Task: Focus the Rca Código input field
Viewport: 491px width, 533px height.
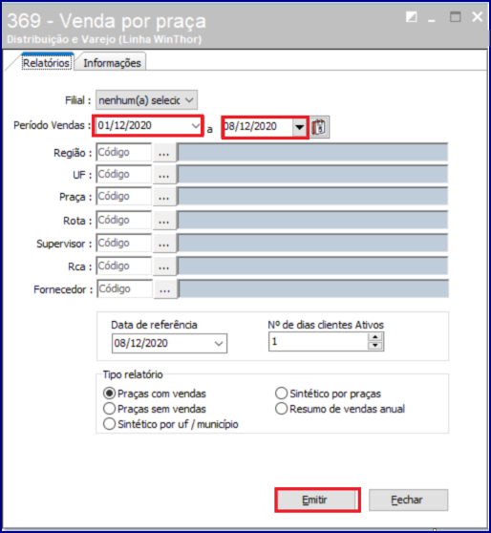Action: point(124,266)
